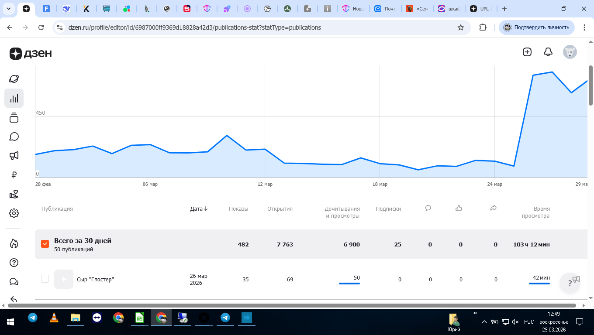Open the hand-with-heart donations sidebar icon
This screenshot has width=594, height=335.
click(x=14, y=194)
